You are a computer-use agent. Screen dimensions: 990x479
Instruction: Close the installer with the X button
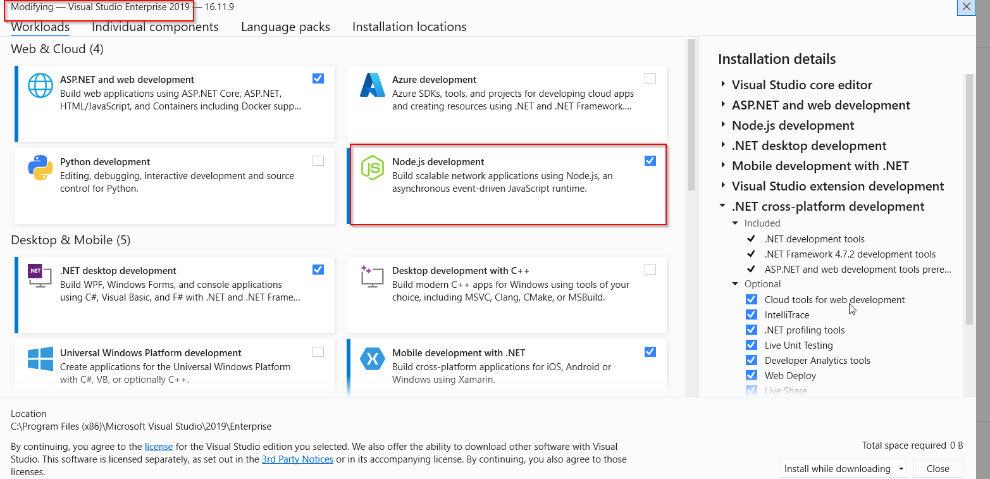point(967,7)
